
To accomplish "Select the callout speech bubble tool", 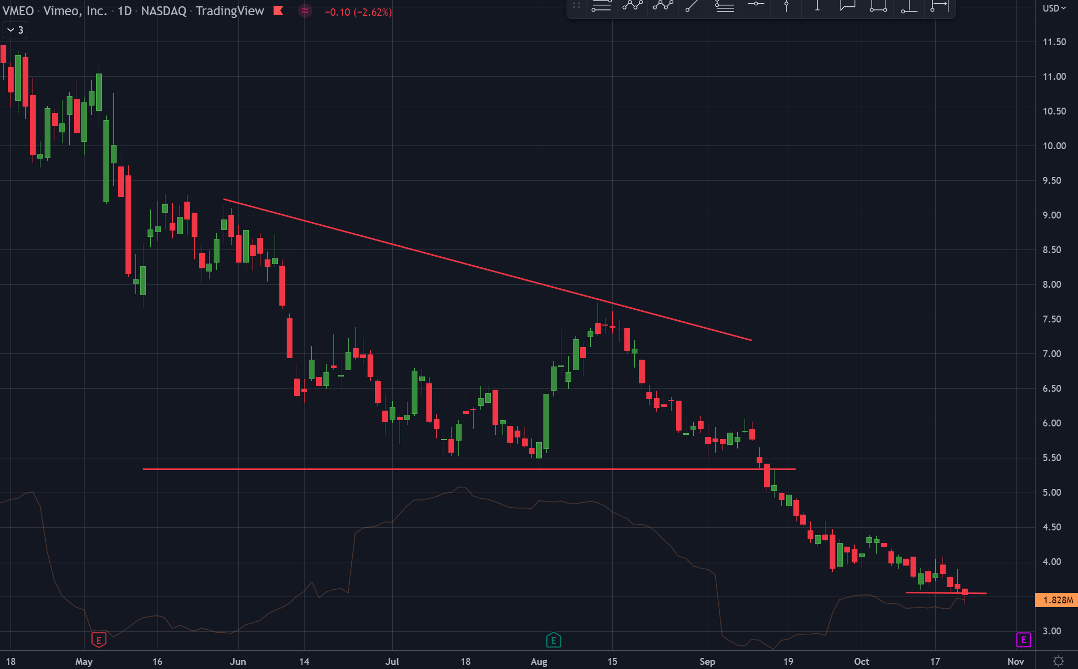I will pyautogui.click(x=847, y=6).
